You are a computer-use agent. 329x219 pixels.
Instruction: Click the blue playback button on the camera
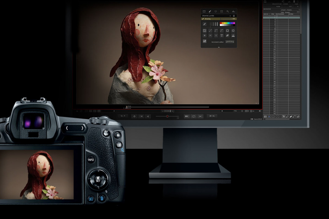[91, 199]
